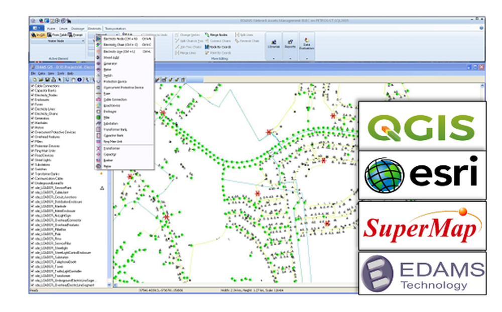Screen dimensions: 502x312
Task: Click the Generator menu icon
Action: (x=98, y=63)
